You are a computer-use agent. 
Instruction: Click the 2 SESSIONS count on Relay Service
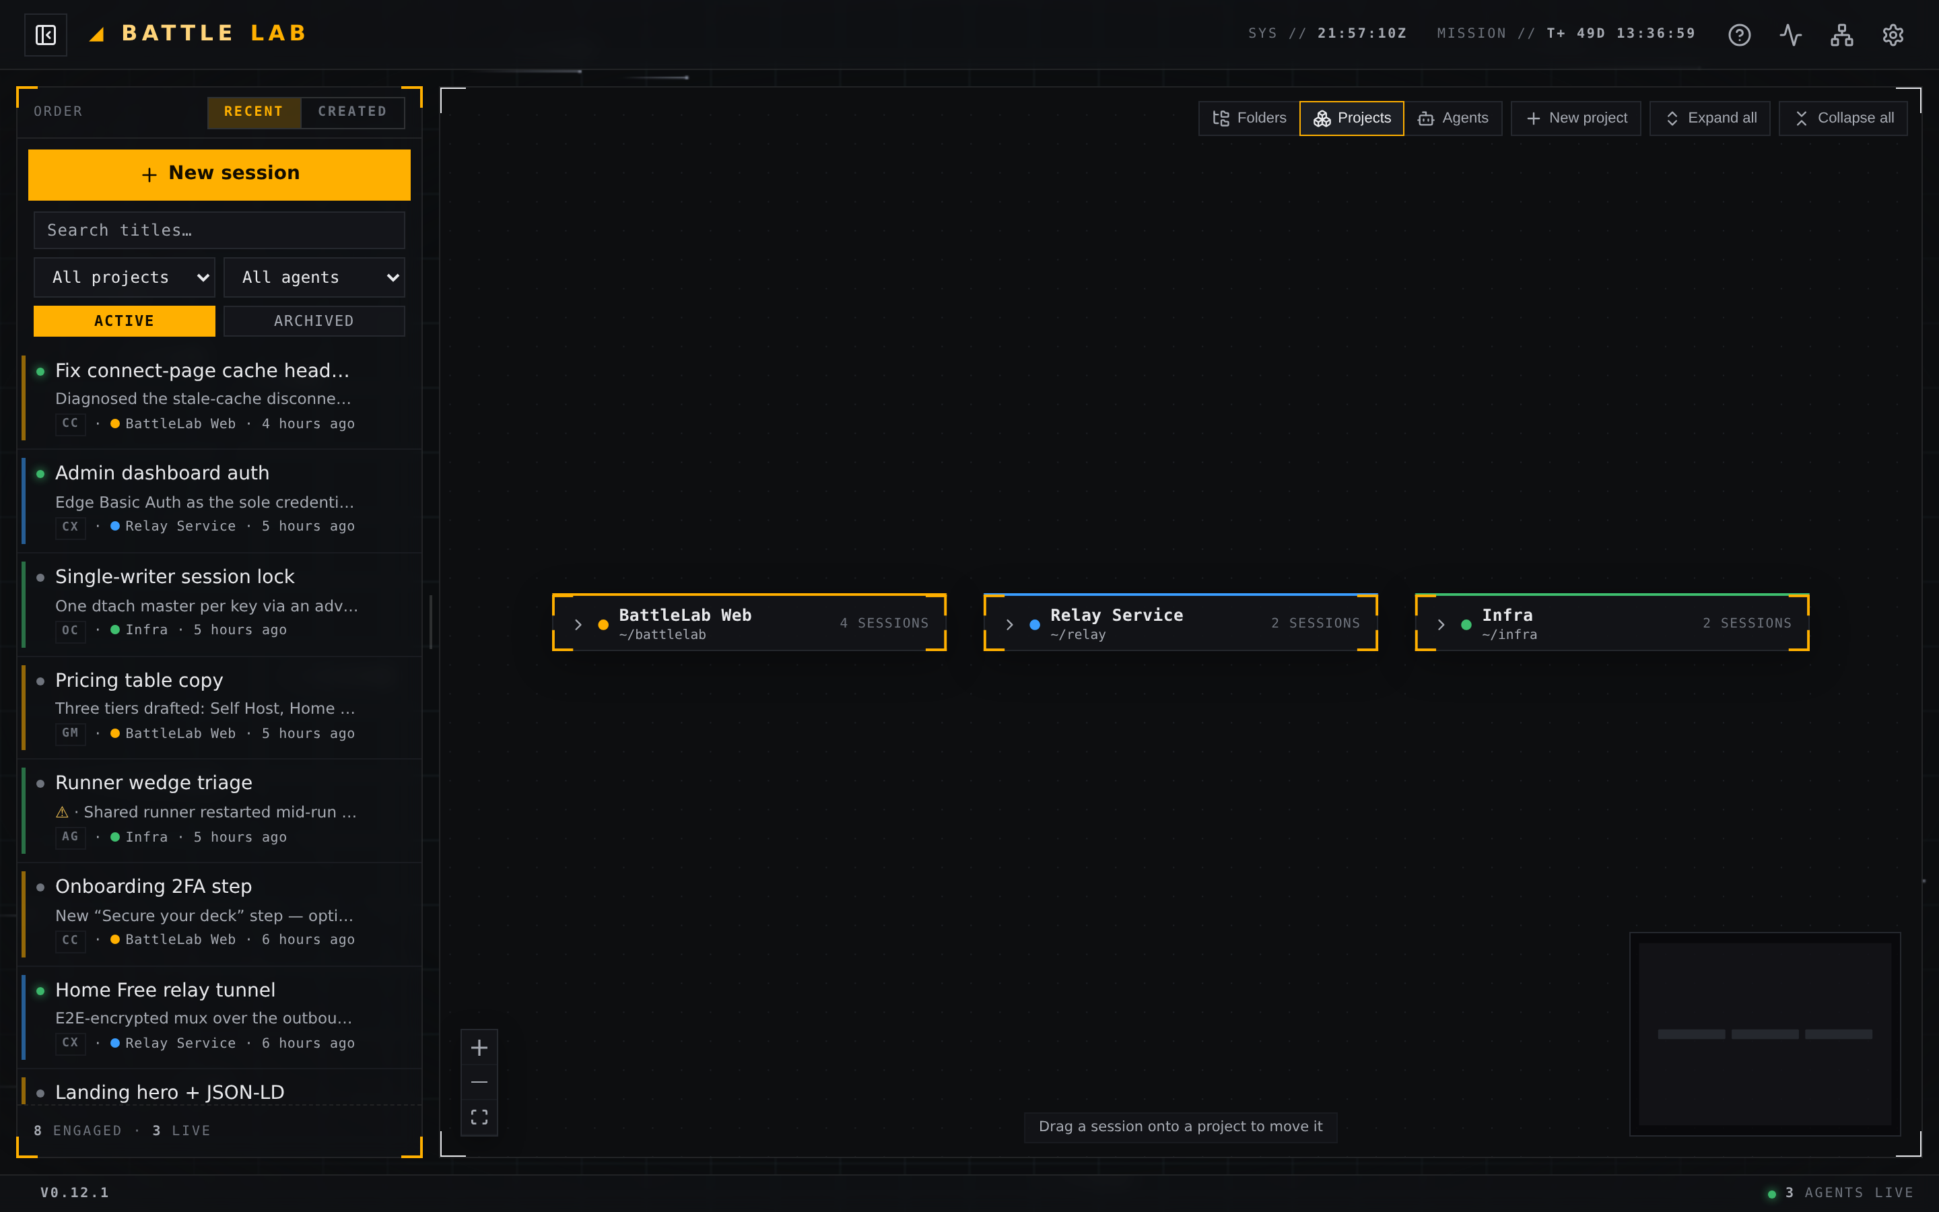coord(1316,624)
